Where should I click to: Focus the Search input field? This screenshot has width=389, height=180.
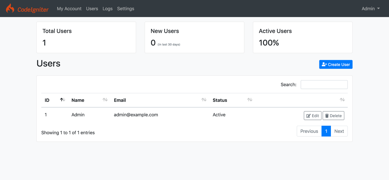tap(324, 85)
